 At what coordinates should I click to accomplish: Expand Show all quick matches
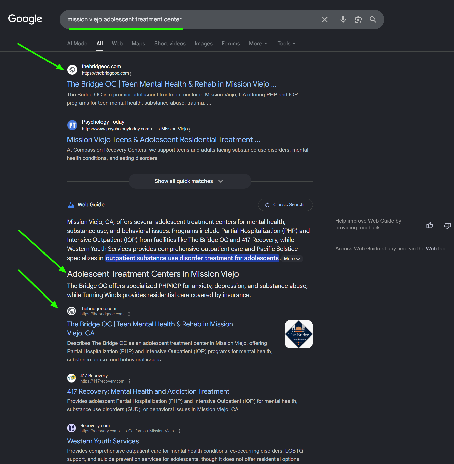point(190,181)
